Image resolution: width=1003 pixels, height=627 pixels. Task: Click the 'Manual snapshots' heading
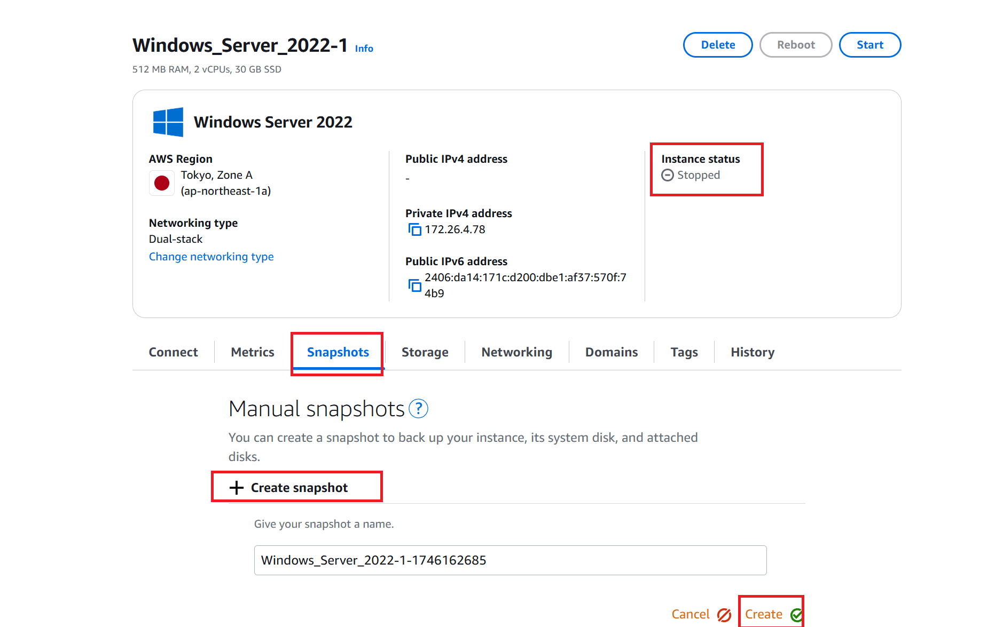point(317,409)
